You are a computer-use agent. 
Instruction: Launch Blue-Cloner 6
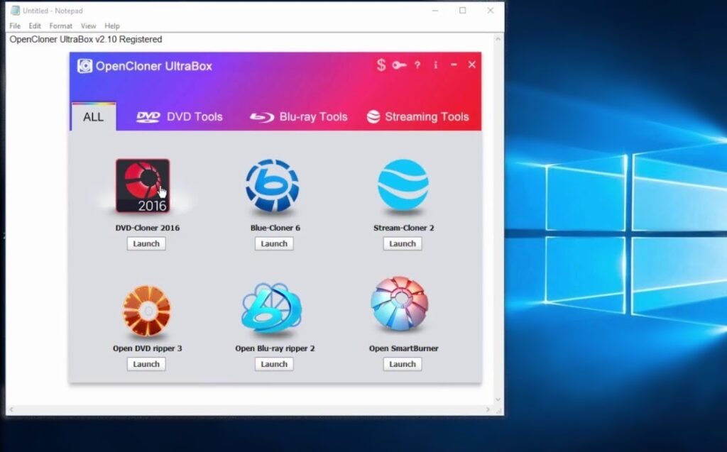click(274, 243)
